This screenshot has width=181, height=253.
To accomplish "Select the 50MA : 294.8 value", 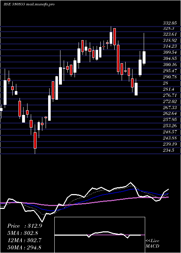I will [x=24, y=247].
